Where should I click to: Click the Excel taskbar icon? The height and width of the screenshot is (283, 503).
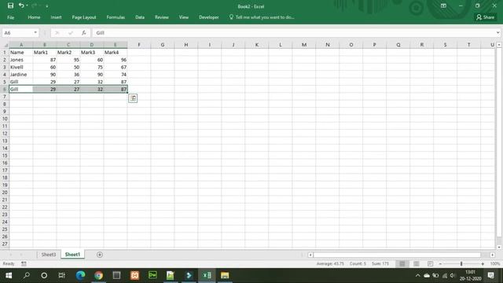click(207, 275)
